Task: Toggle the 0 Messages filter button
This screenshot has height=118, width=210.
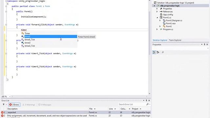Action: 45,105
